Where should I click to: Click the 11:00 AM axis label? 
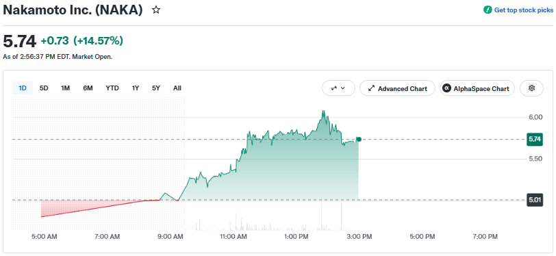[233, 237]
